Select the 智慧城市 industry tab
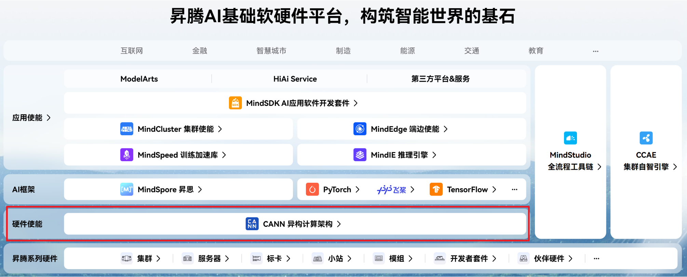 [271, 51]
